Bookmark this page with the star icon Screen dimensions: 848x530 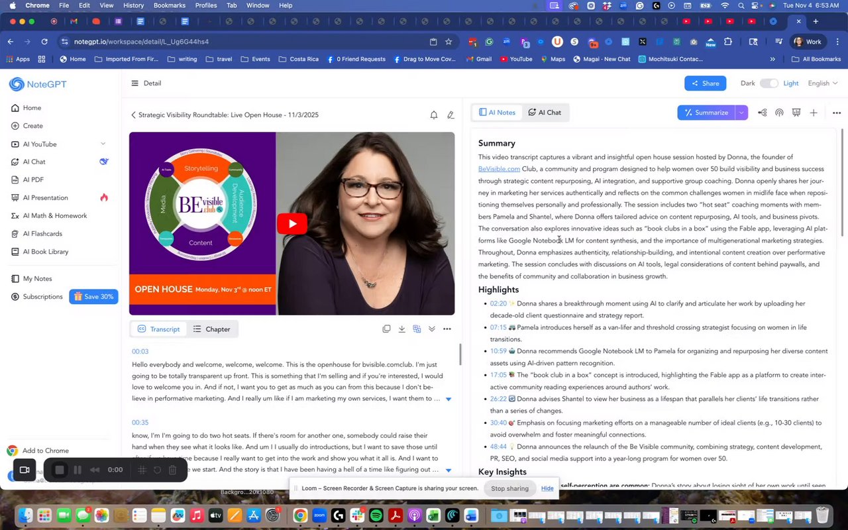point(449,41)
